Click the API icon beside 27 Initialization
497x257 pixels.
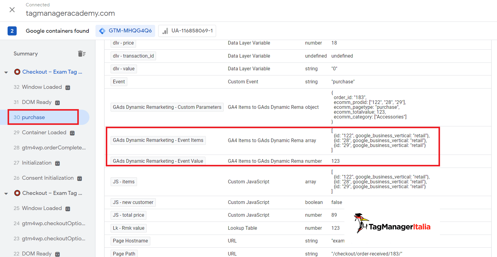point(58,163)
